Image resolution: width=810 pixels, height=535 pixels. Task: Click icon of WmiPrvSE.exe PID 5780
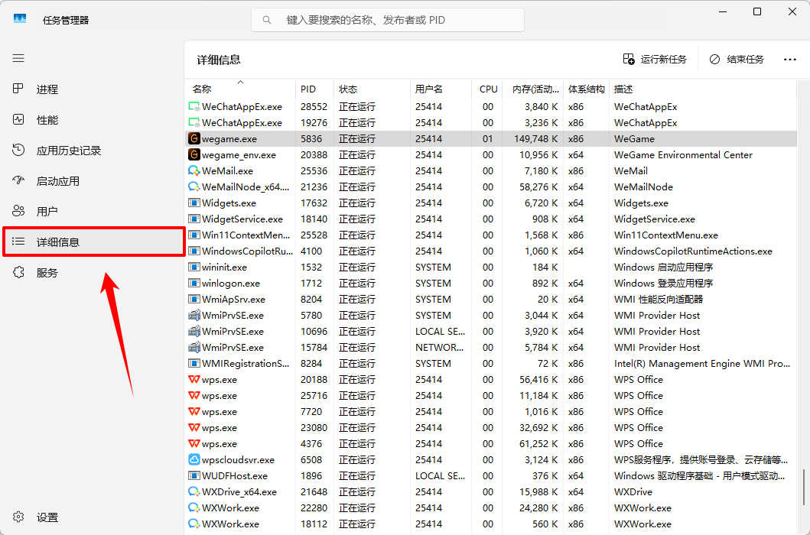click(x=194, y=315)
